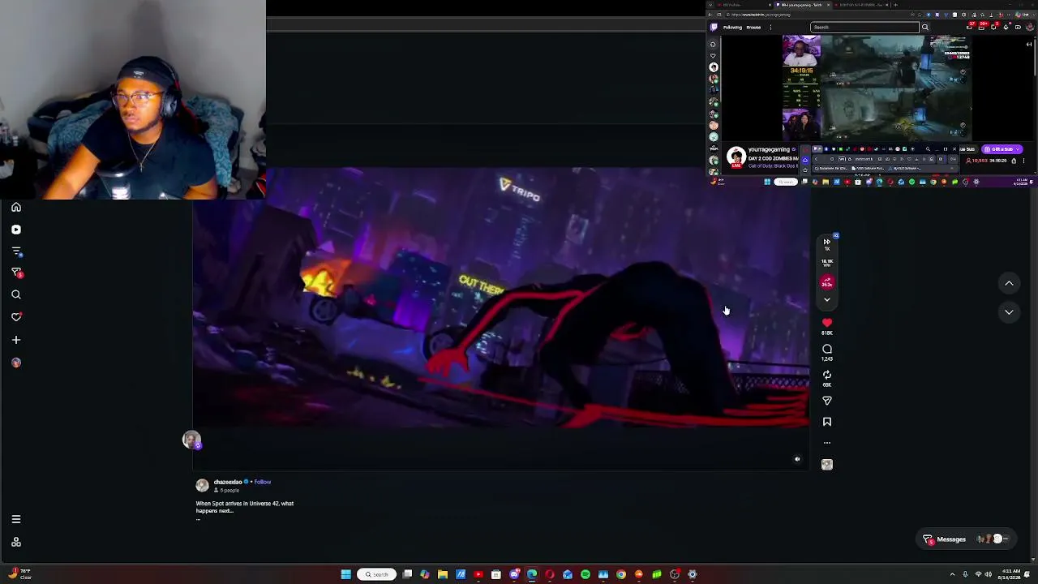Open the yourragegaming channel avatar

pos(736,157)
